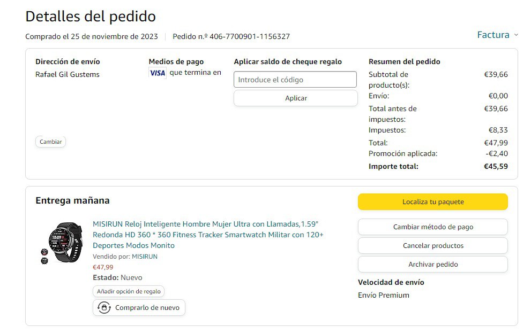
Task: Click the order number 406-7700901-1156327
Action: pyautogui.click(x=250, y=36)
